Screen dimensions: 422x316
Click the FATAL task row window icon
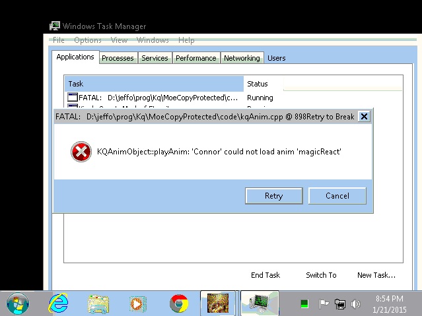[73, 98]
